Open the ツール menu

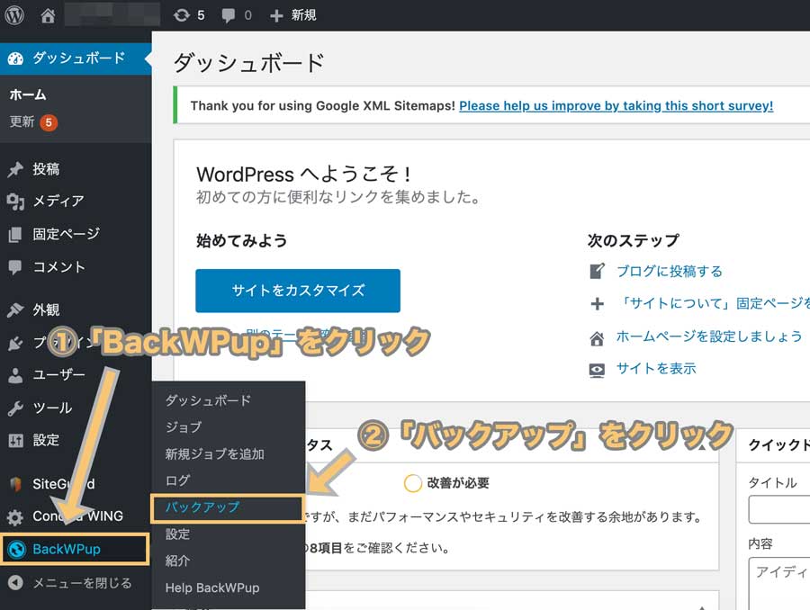click(52, 408)
